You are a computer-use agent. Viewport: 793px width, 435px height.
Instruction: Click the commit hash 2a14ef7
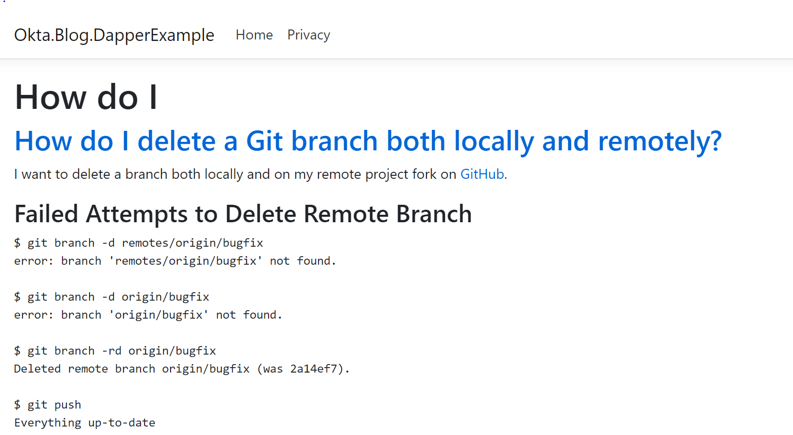pyautogui.click(x=313, y=369)
